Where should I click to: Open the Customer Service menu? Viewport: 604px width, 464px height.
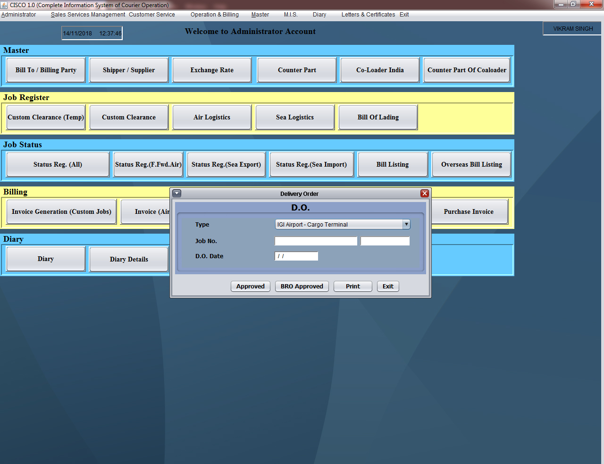(x=152, y=15)
